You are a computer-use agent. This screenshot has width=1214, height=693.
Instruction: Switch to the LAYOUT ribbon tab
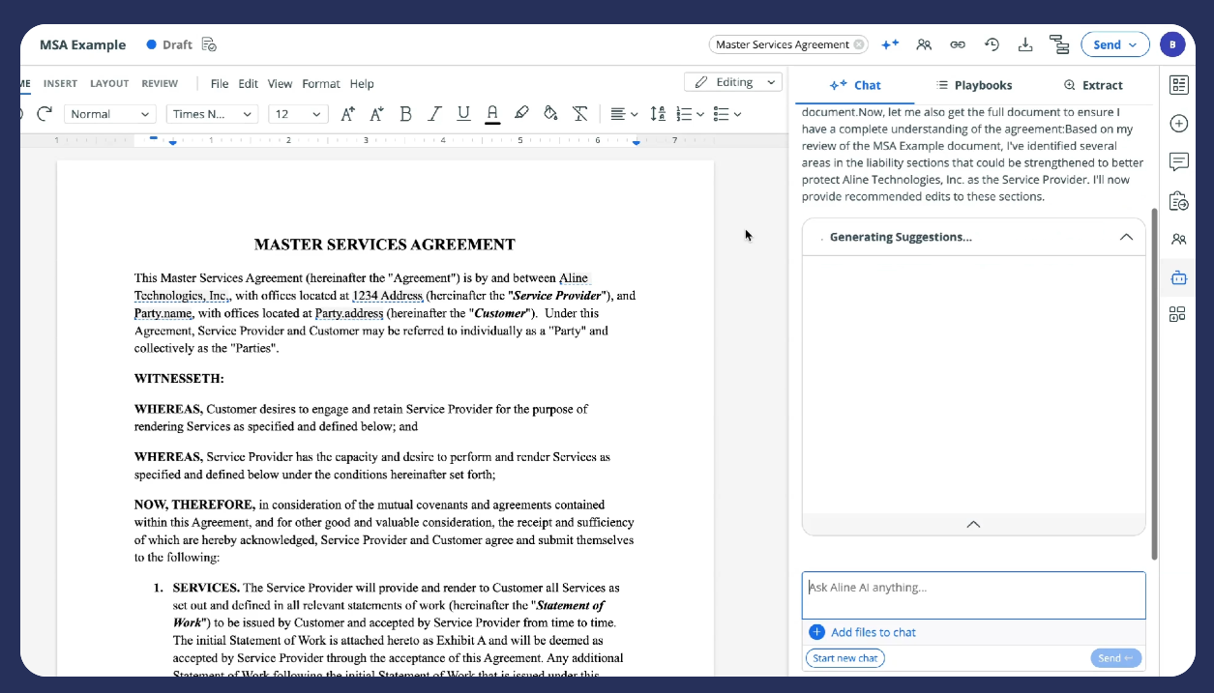tap(109, 84)
